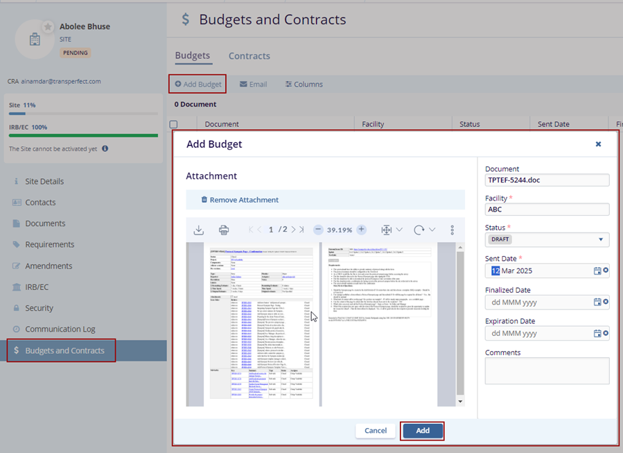
Task: Favorite the site with star icon
Action: (x=48, y=26)
